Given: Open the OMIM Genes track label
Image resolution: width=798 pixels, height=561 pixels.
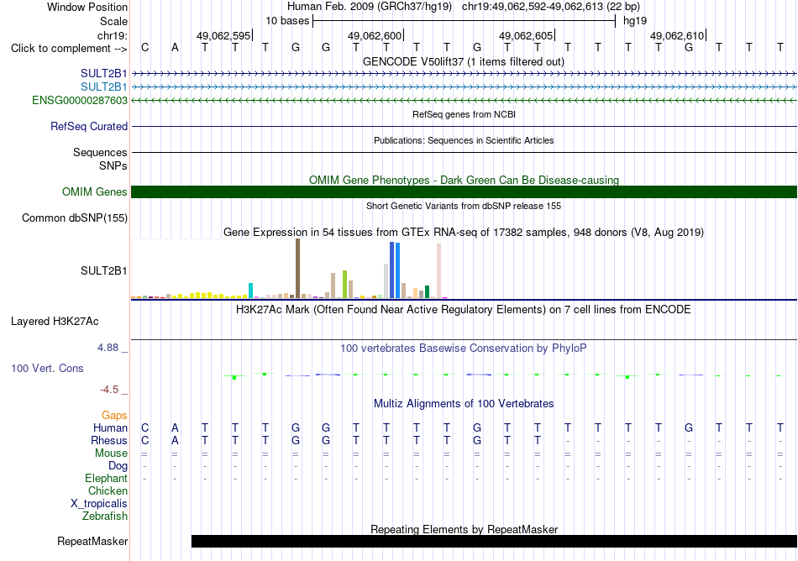Looking at the screenshot, I should 95,191.
